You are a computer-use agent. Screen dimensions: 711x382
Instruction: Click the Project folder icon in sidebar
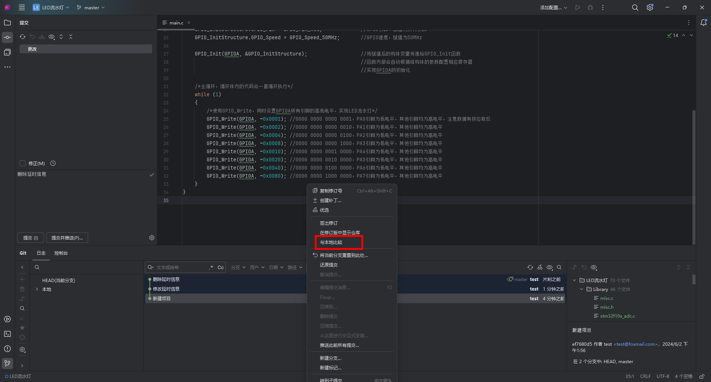(7, 23)
